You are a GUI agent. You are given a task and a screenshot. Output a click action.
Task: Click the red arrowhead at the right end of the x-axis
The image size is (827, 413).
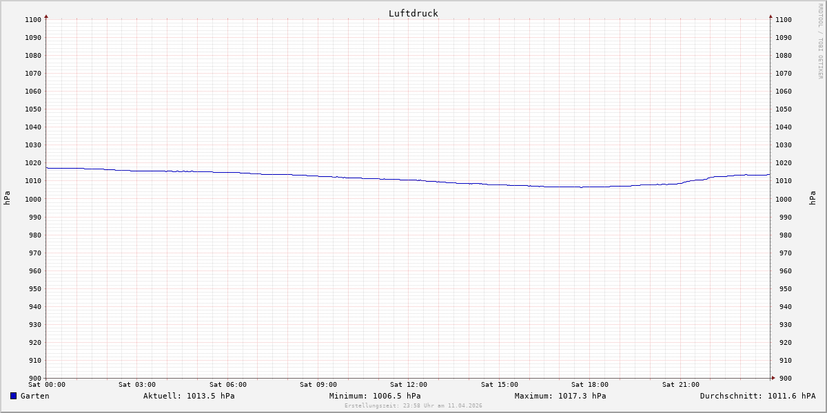click(x=773, y=377)
